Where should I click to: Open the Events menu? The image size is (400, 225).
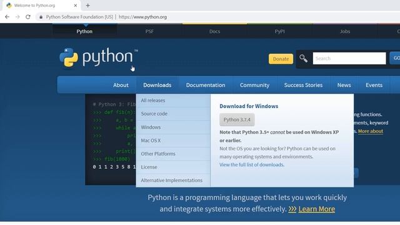[x=374, y=85]
